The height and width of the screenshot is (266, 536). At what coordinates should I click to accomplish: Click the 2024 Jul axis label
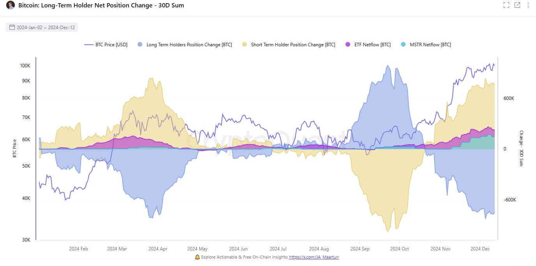(278, 248)
